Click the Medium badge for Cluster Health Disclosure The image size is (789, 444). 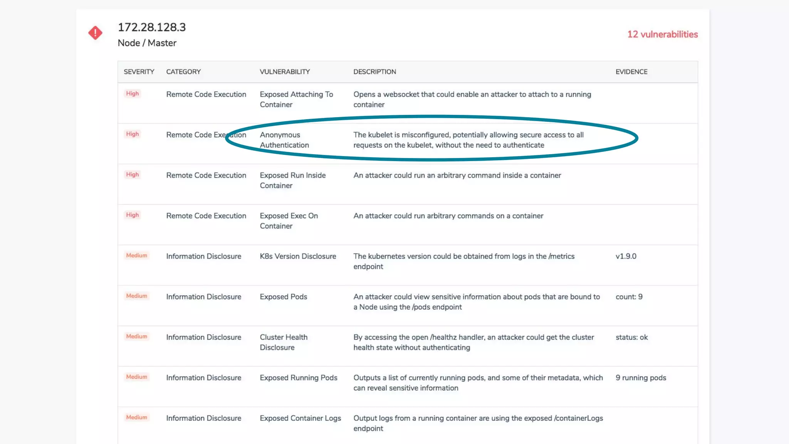(136, 336)
